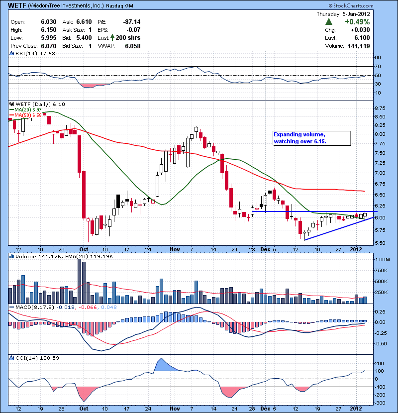The height and width of the screenshot is (413, 398).
Task: Click the Oct date label under the price chart
Action: [x=84, y=249]
